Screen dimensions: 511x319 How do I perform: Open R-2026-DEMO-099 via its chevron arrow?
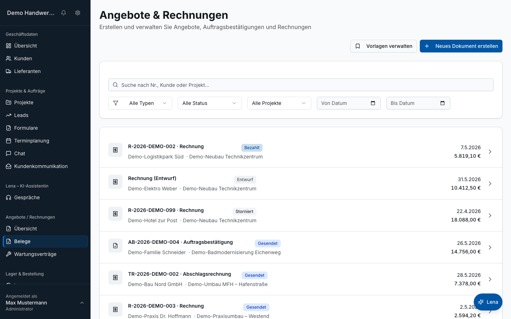point(490,216)
